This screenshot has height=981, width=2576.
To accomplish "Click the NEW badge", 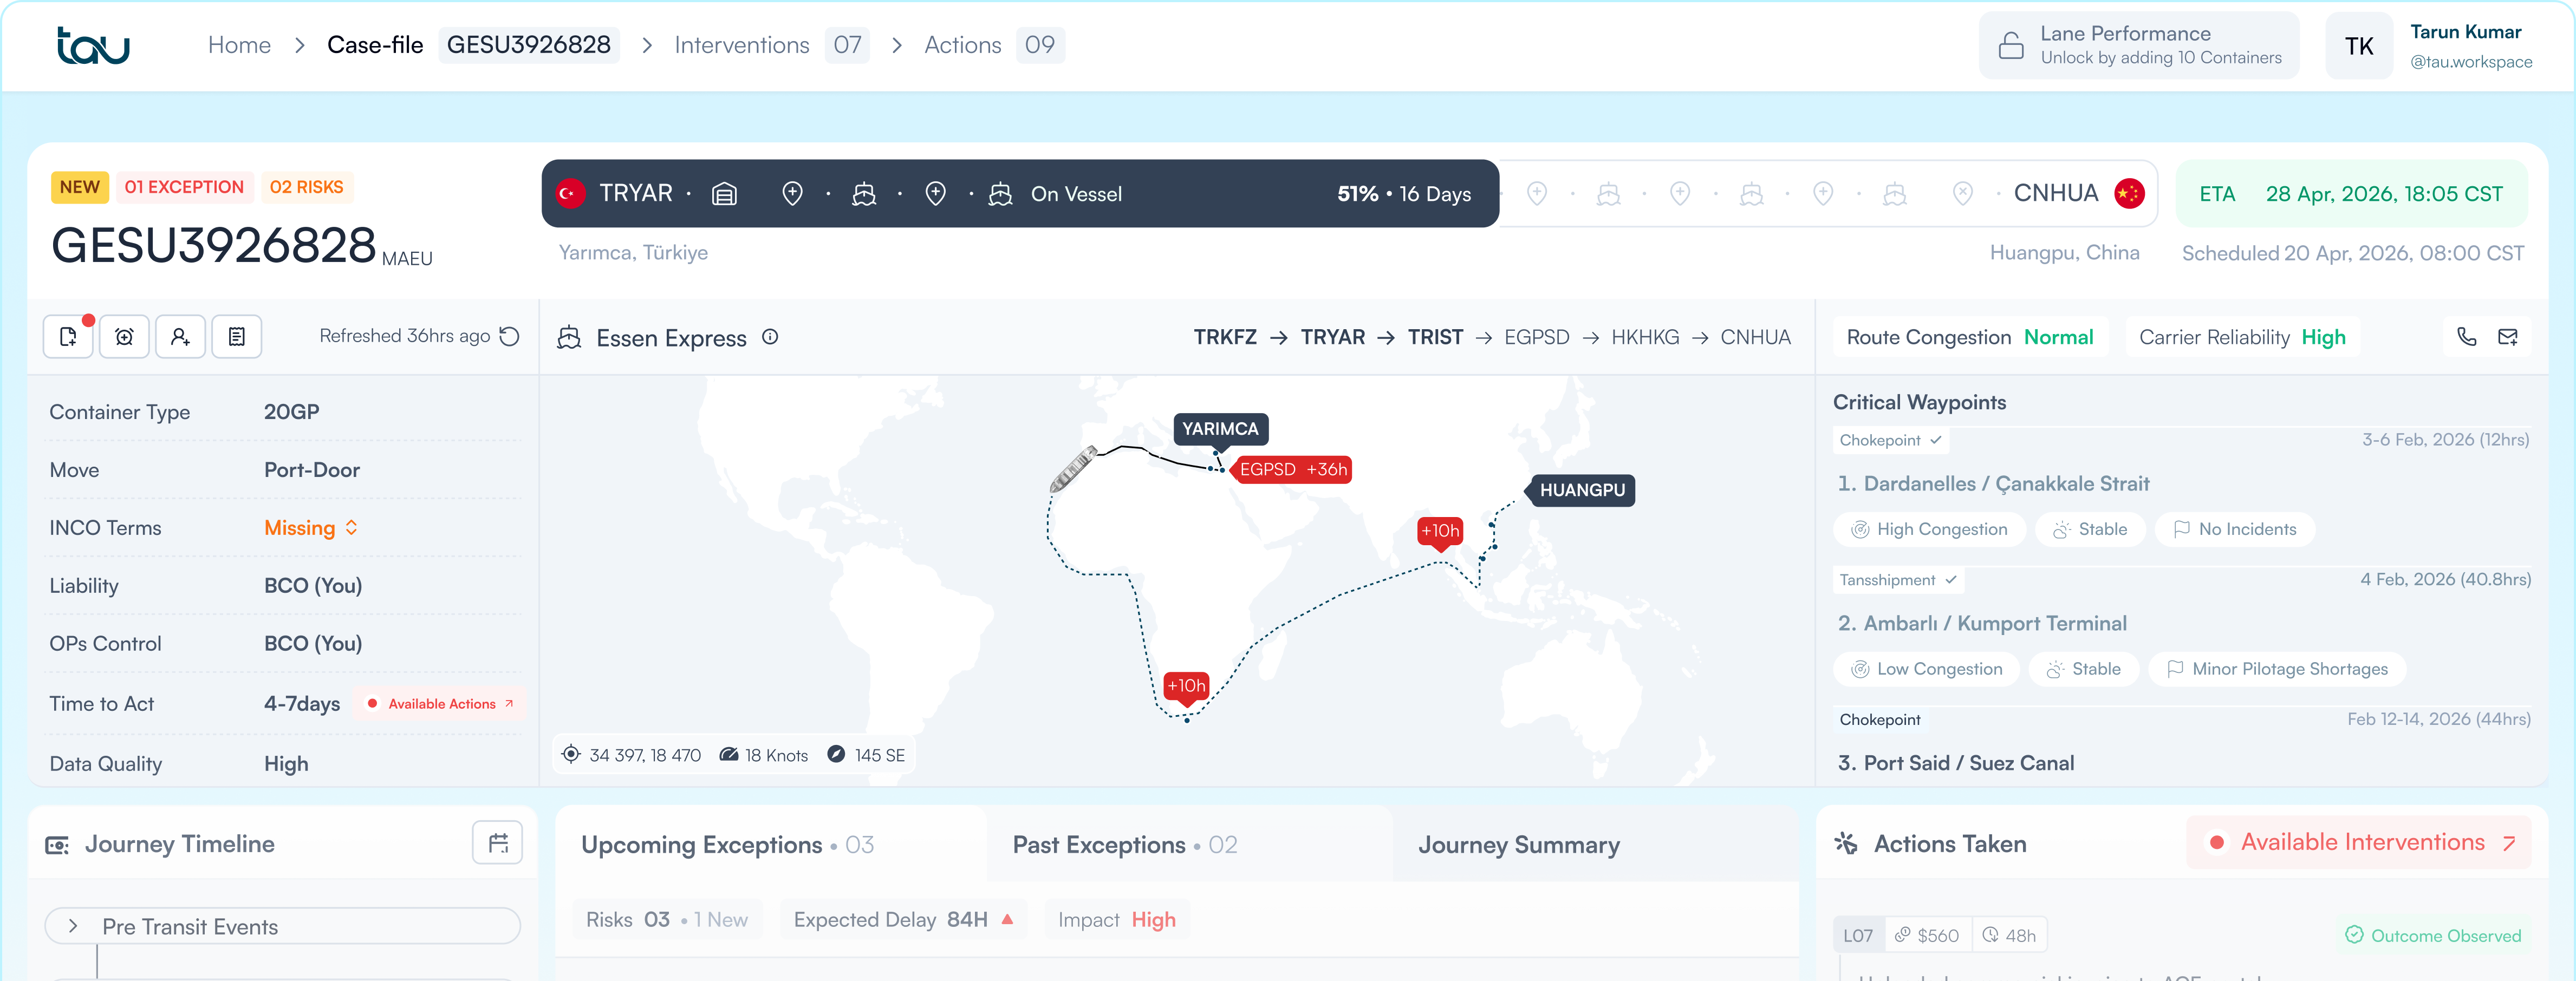I will click(x=79, y=187).
